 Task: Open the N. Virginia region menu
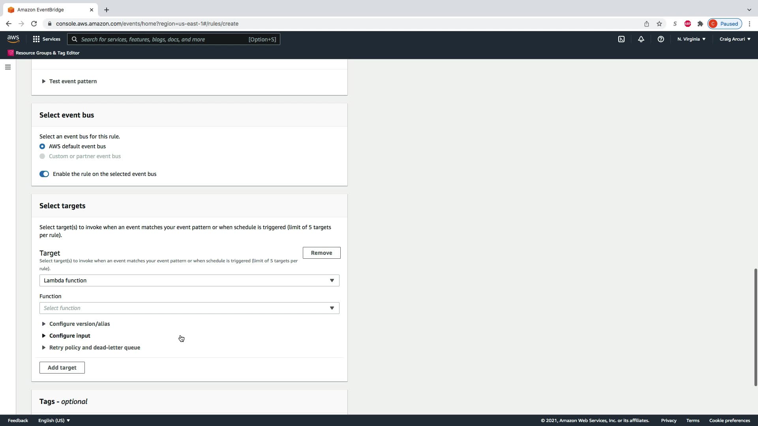691,39
